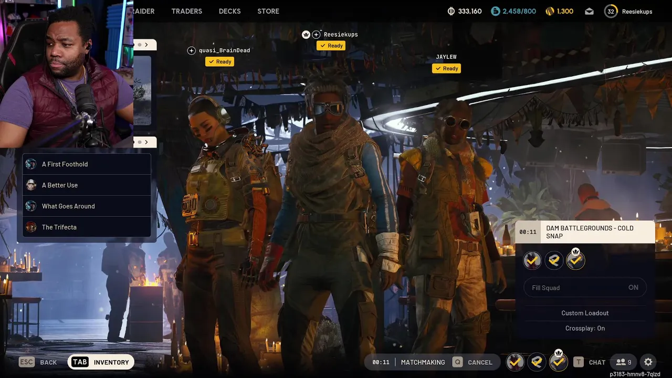Viewport: 672px width, 378px height.
Task: Click the Reesiekups profile name at top right
Action: click(x=637, y=11)
